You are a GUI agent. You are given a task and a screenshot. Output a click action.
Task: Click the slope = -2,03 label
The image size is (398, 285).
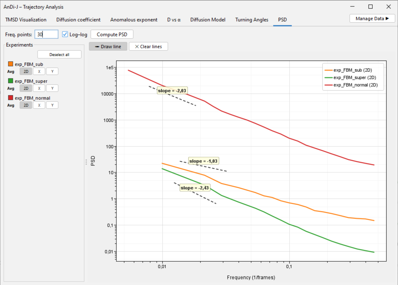pyautogui.click(x=172, y=91)
